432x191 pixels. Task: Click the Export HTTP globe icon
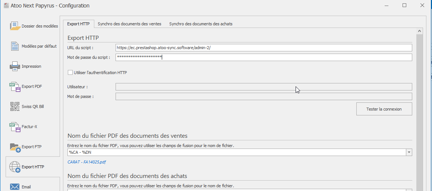point(15,167)
